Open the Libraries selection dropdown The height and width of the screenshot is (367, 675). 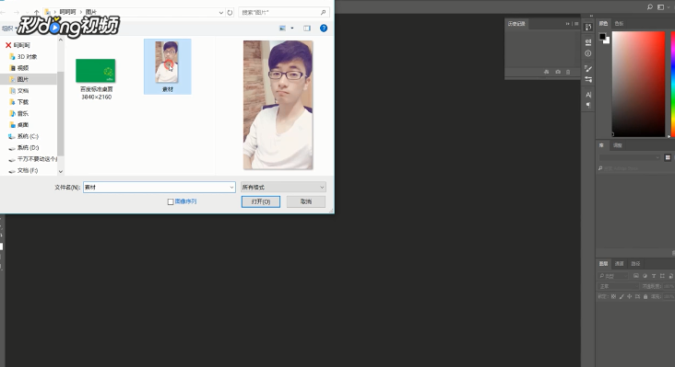coord(630,157)
